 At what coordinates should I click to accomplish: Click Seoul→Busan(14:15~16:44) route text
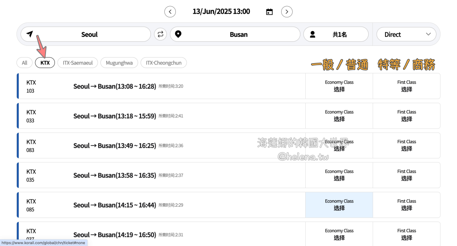click(x=115, y=205)
